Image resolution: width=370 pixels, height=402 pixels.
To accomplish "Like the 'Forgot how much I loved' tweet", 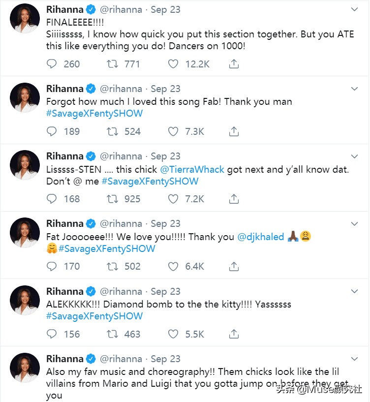I will click(173, 131).
